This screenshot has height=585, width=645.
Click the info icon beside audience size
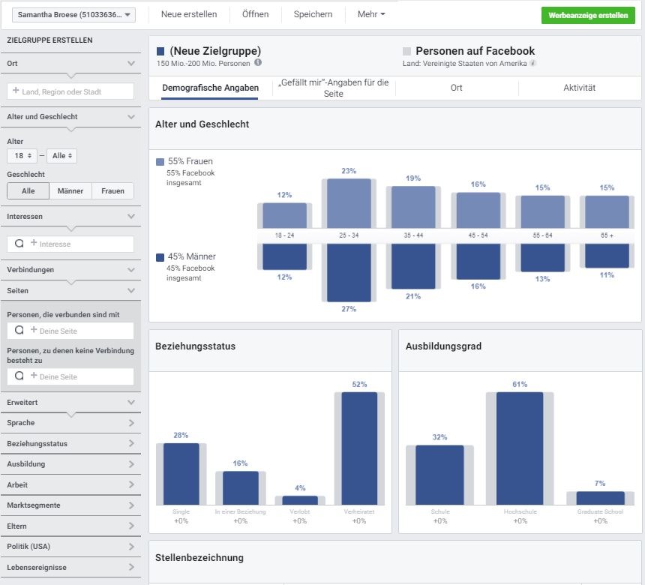point(258,62)
